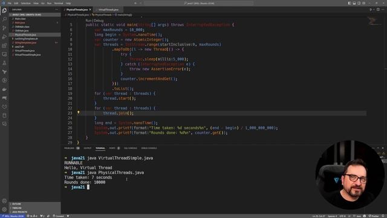Open the Accounts icon in the activity bar

[x=4, y=201]
